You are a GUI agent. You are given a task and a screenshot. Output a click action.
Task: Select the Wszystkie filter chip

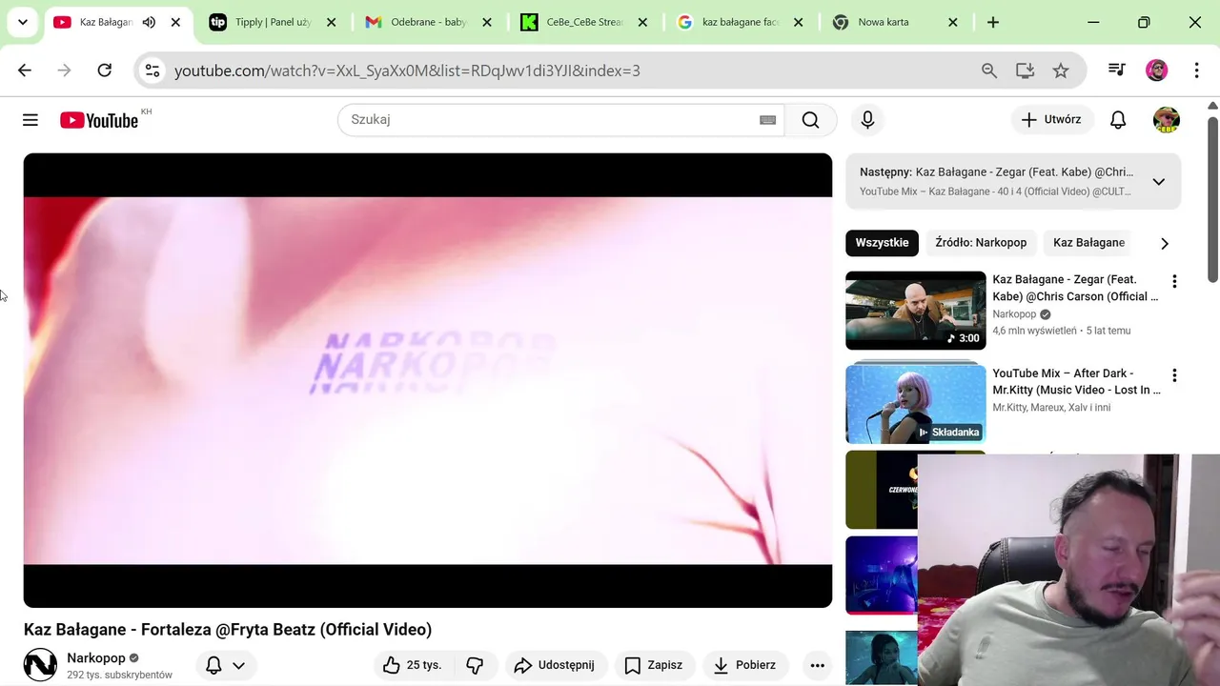pyautogui.click(x=882, y=243)
